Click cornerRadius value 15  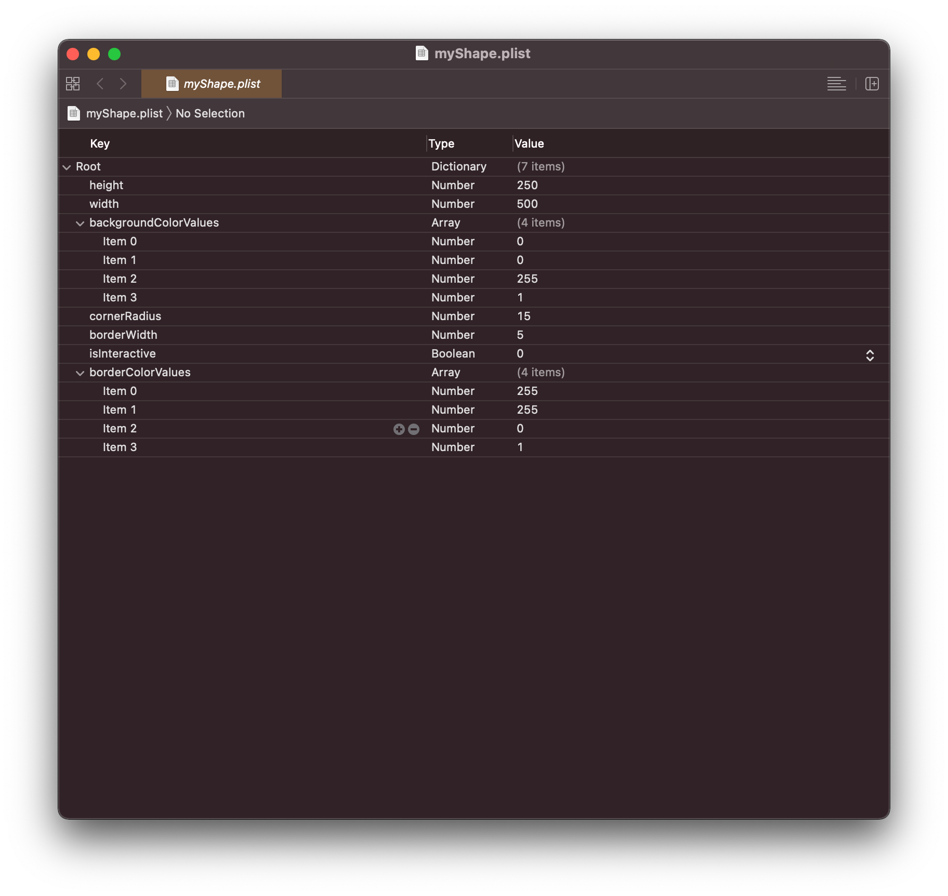pos(523,316)
